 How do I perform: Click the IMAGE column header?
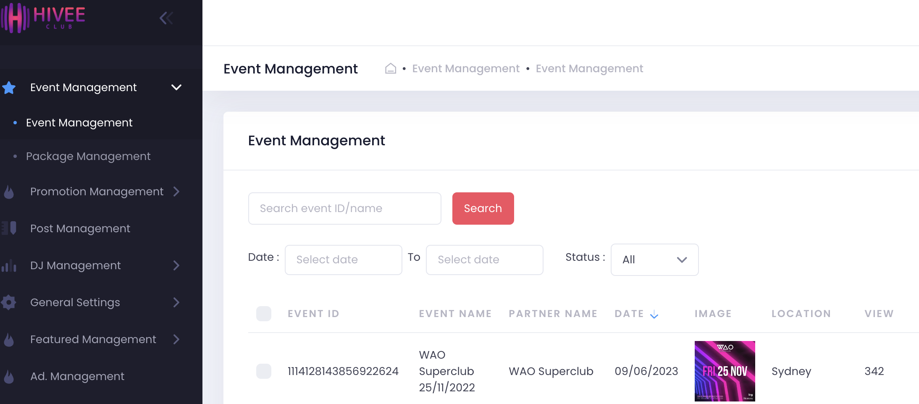point(713,314)
